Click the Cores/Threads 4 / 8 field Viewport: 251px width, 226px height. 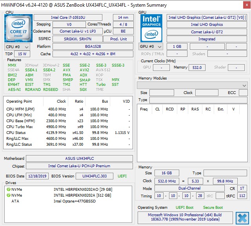[123, 24]
